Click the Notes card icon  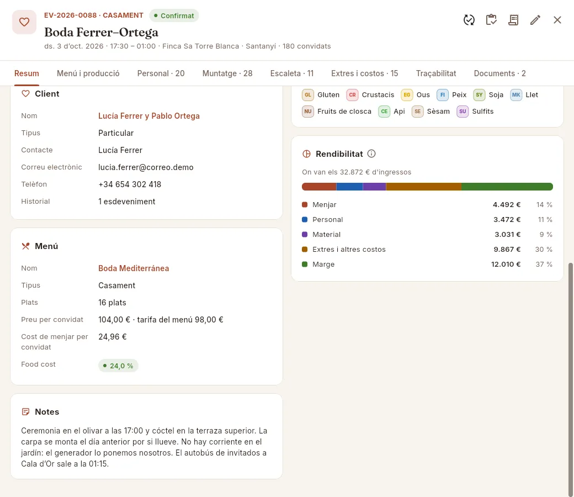[25, 411]
